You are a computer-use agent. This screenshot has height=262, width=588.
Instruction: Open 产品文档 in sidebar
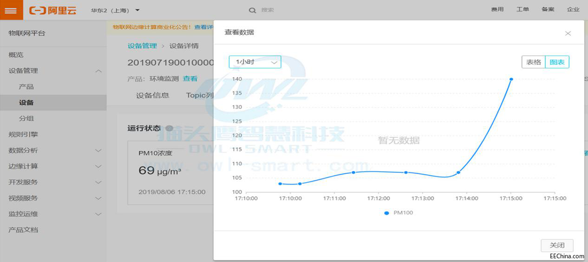pyautogui.click(x=23, y=229)
